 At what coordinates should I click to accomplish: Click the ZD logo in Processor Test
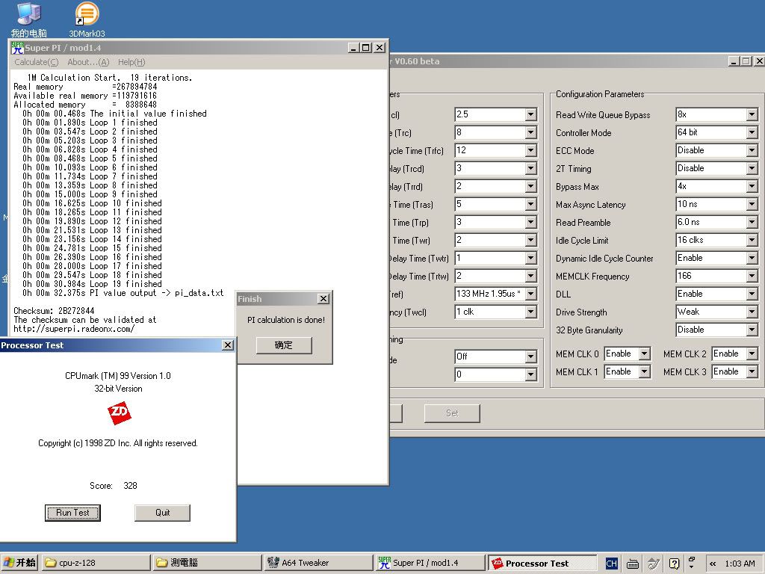[x=119, y=413]
